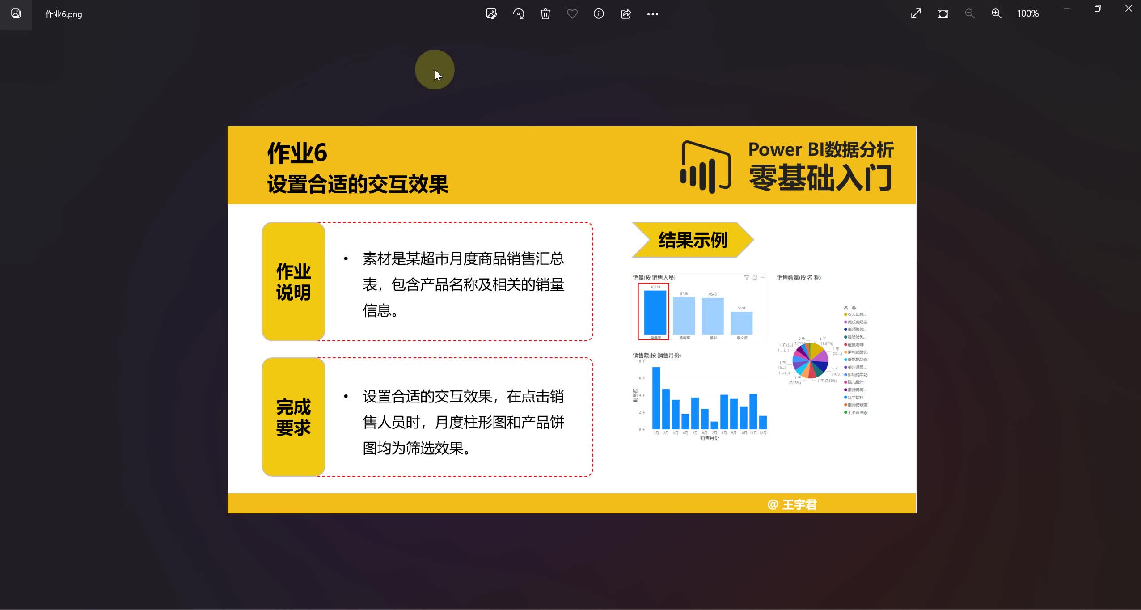Toggle the favorite heart icon
Screen dimensions: 1141x610
pos(572,14)
